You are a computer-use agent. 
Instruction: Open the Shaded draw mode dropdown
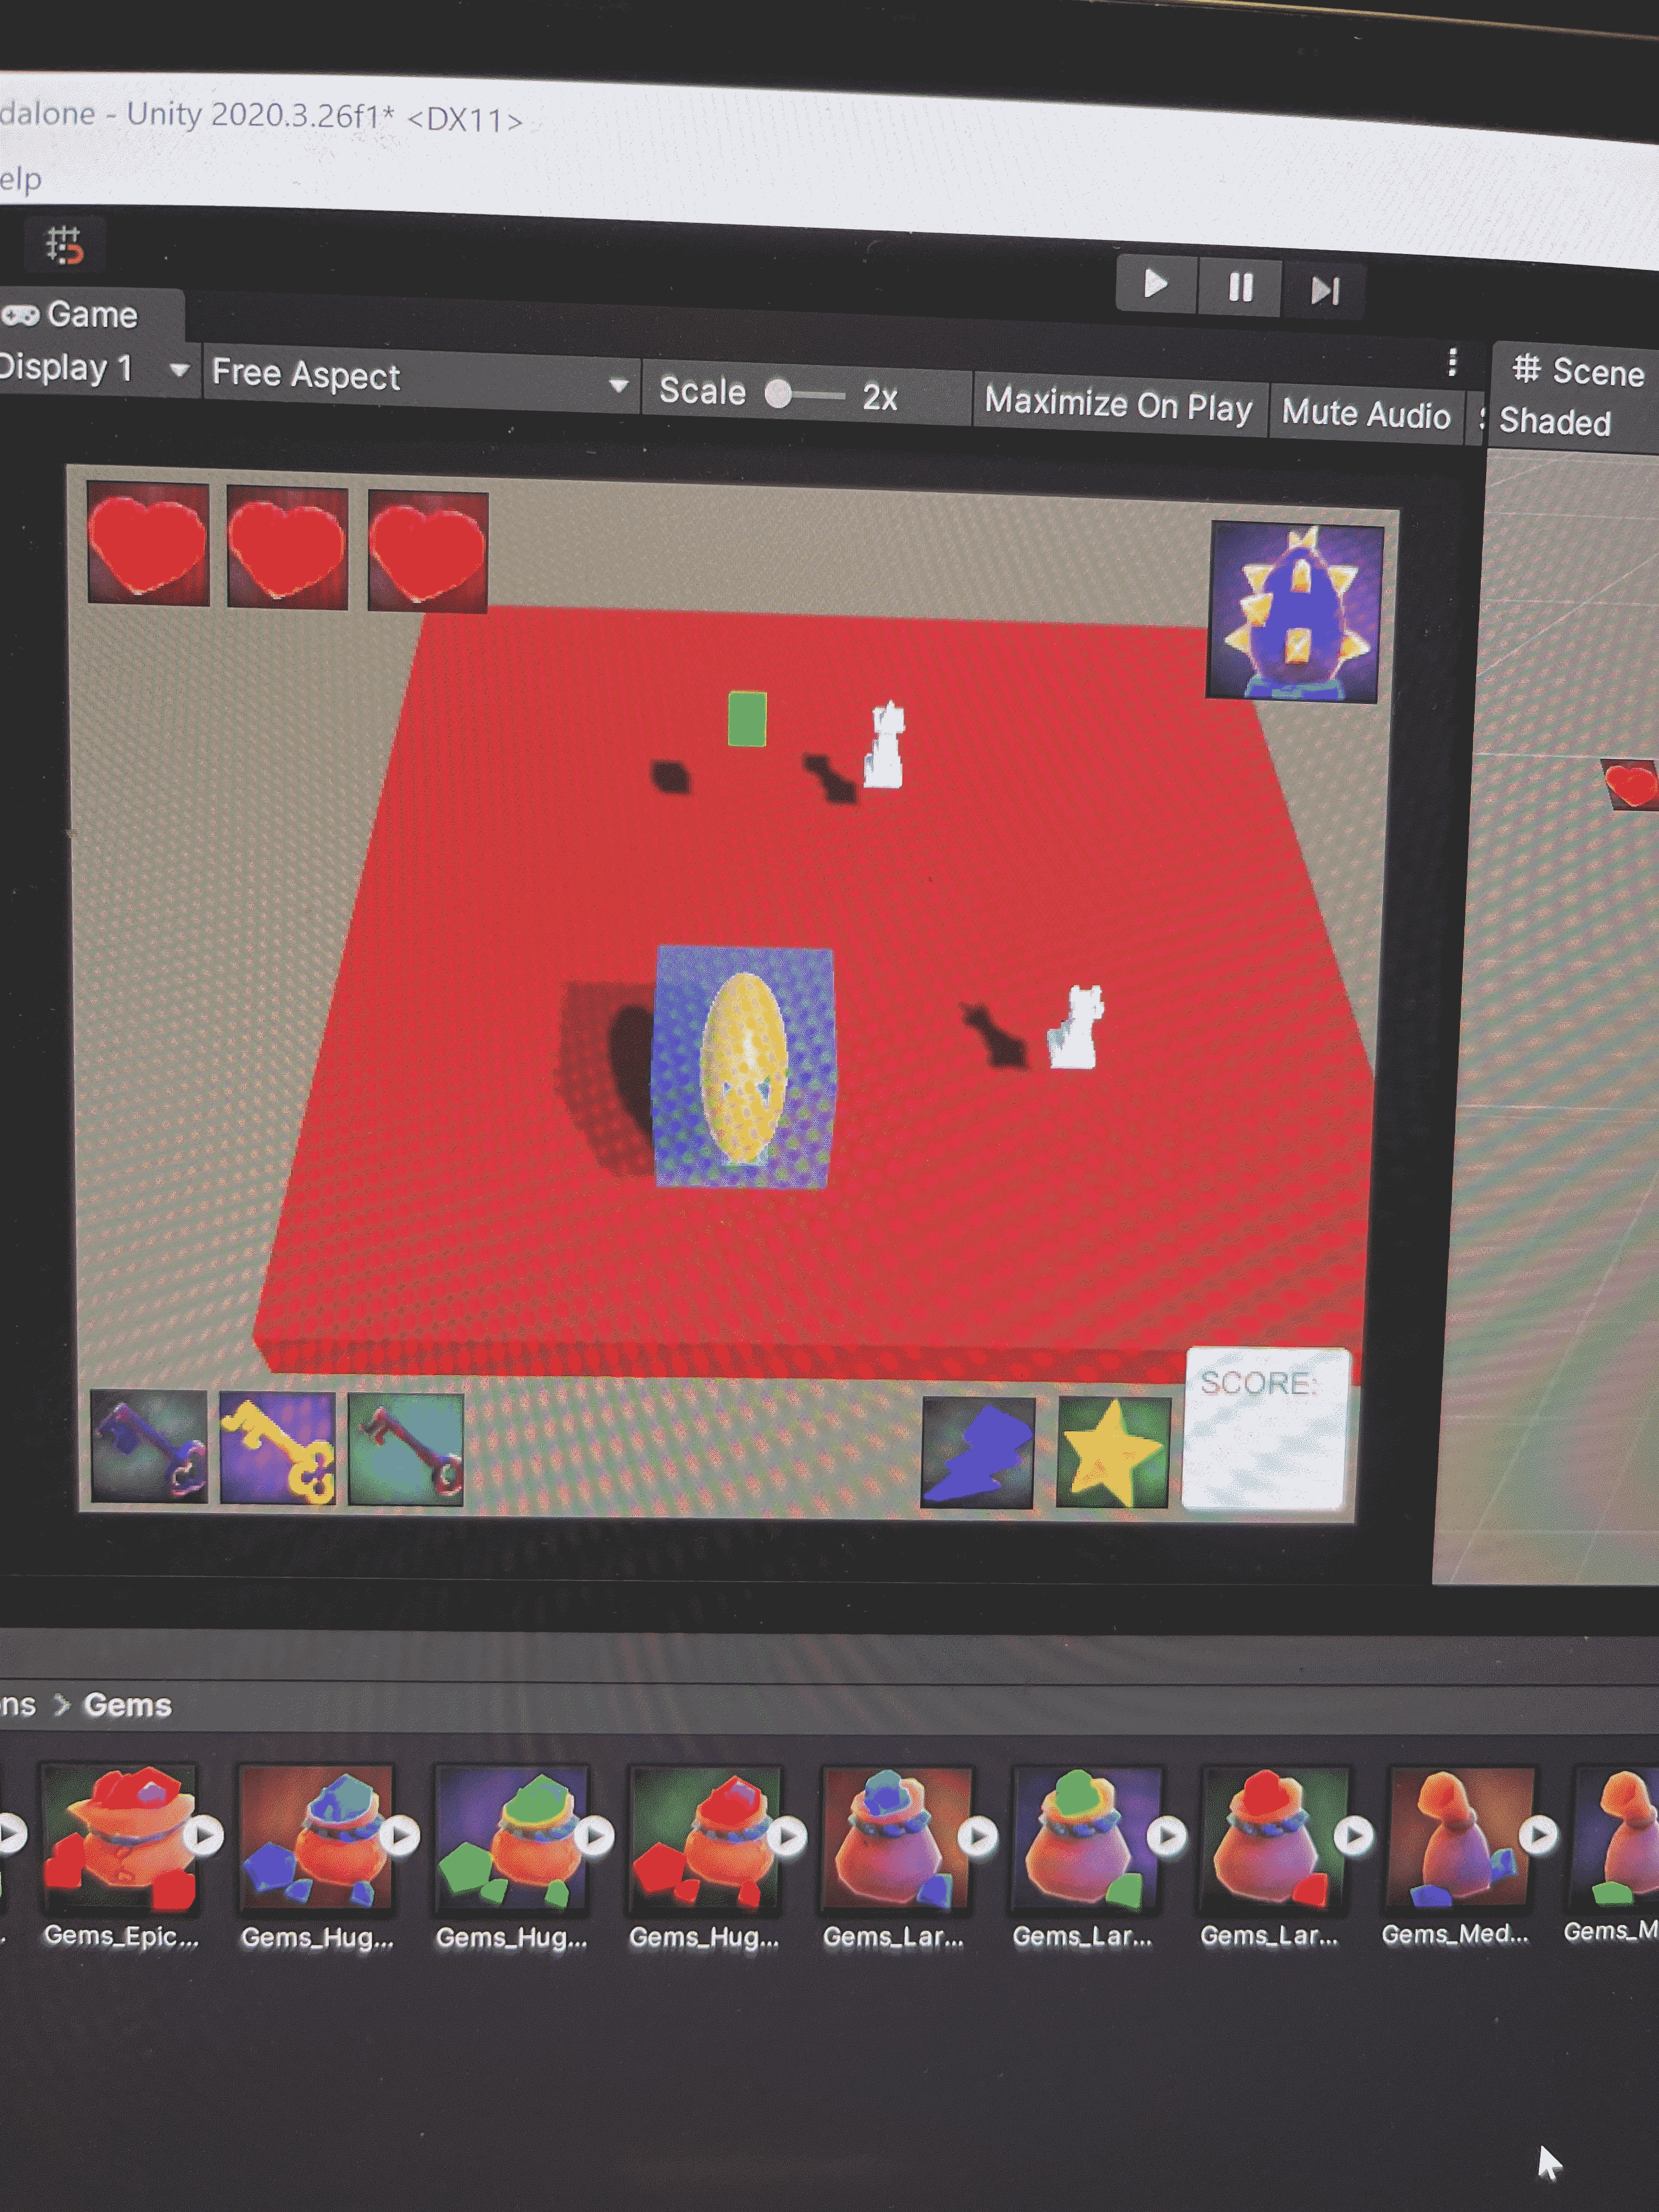[1555, 422]
